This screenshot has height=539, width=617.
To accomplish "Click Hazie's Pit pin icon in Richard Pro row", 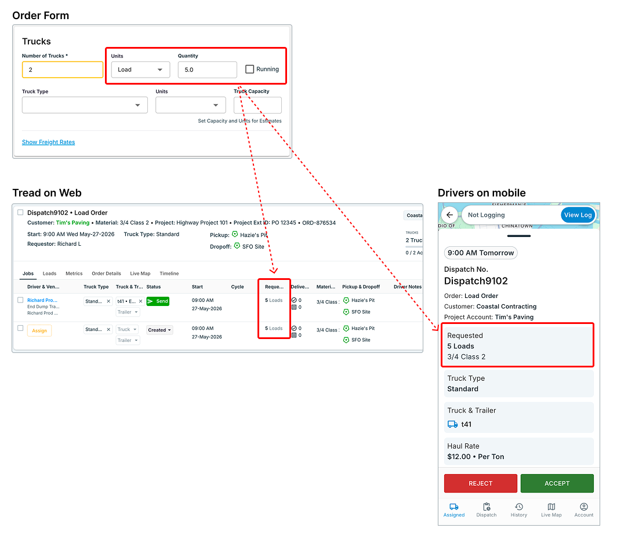I will [346, 300].
